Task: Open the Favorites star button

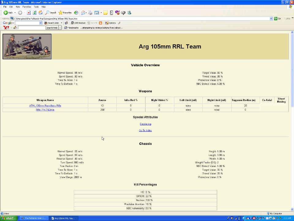Action: [x=65, y=13]
